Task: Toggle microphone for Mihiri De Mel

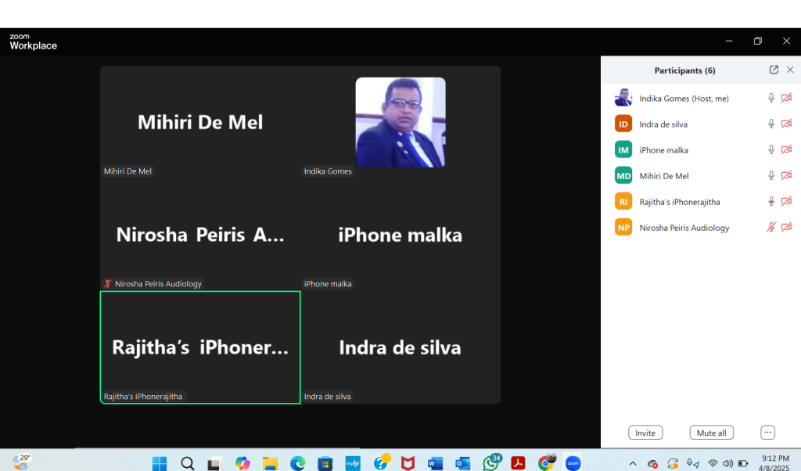Action: (x=770, y=176)
